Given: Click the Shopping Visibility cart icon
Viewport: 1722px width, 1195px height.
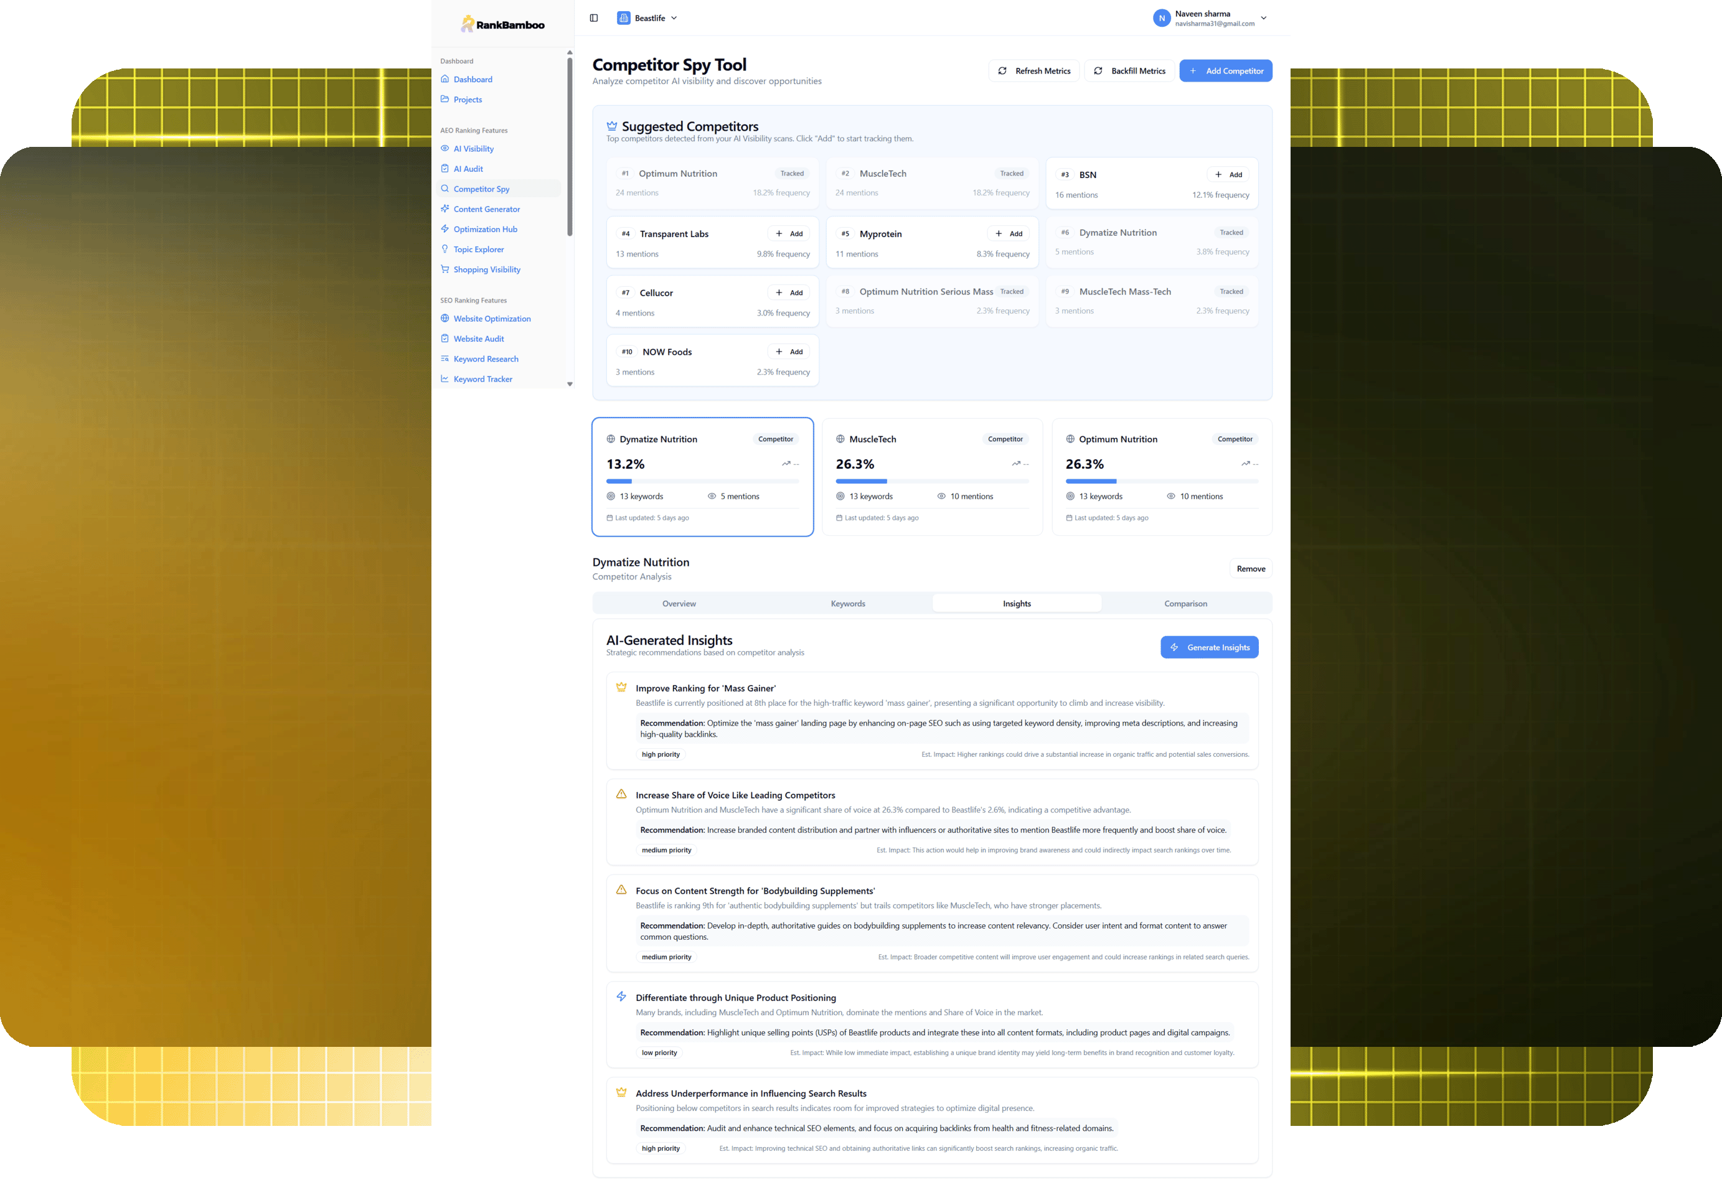Looking at the screenshot, I should pyautogui.click(x=445, y=269).
